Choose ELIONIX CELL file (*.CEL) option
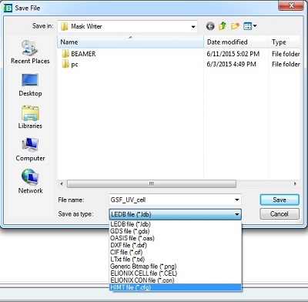 (x=176, y=273)
